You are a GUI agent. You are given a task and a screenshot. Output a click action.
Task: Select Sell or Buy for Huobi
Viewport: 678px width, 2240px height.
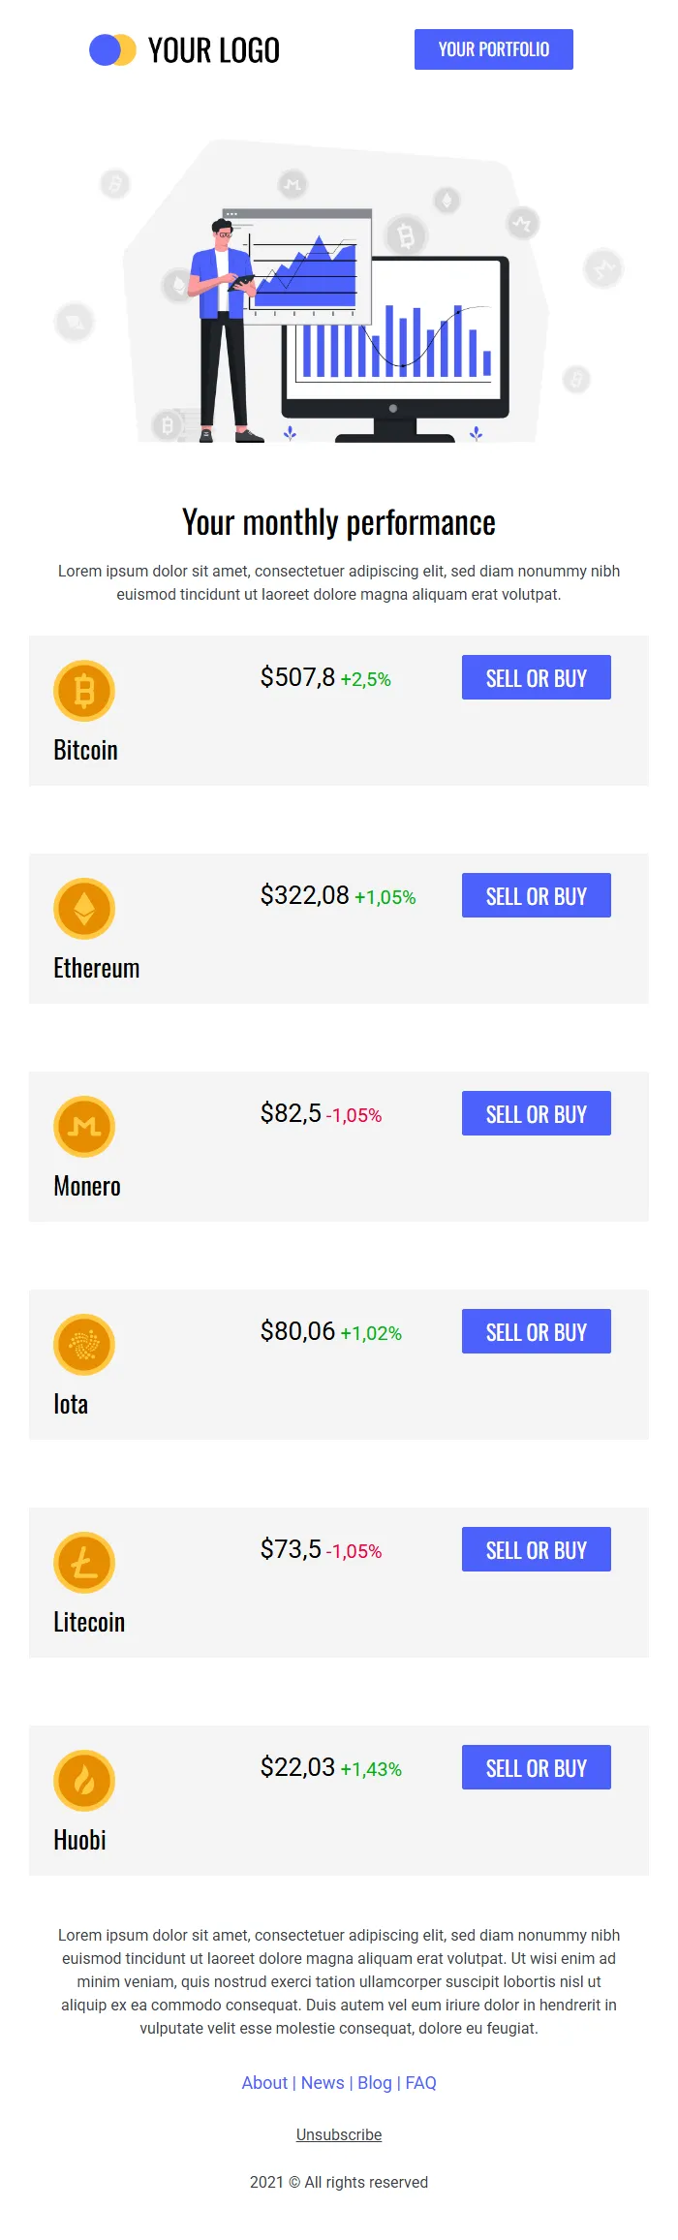[x=536, y=1768]
